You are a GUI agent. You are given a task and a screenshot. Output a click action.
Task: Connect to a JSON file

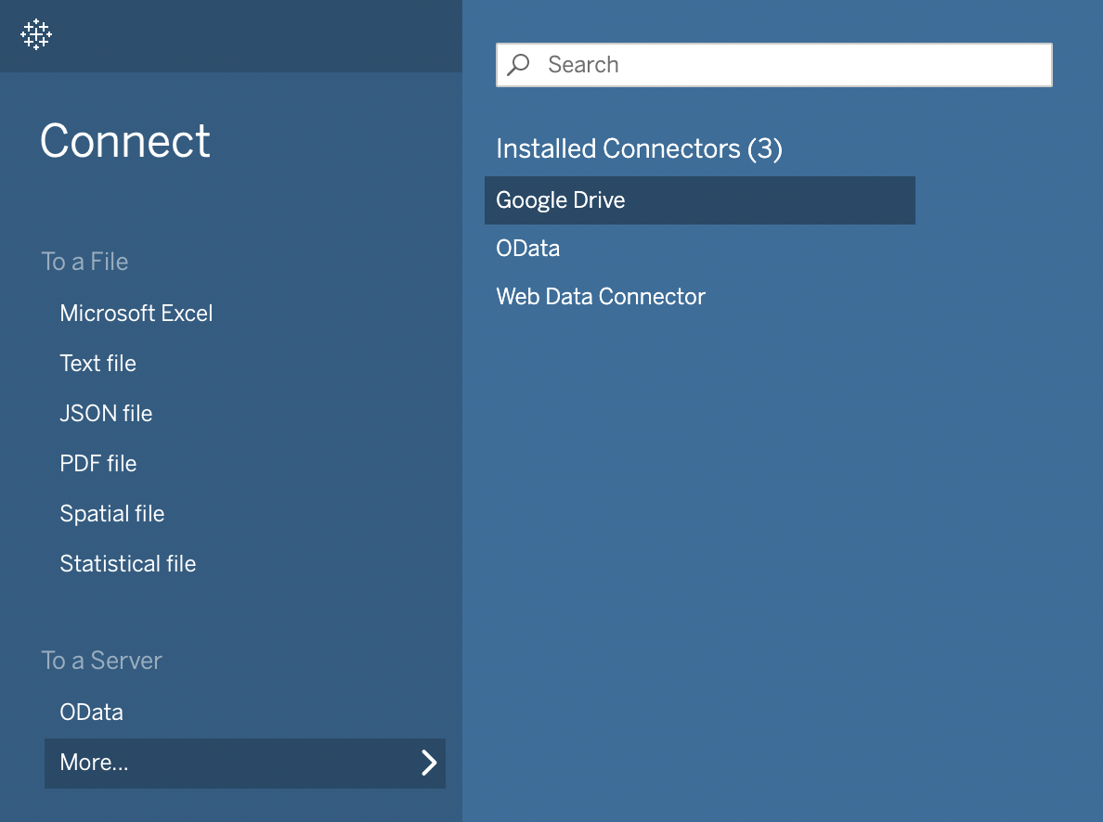tap(106, 414)
